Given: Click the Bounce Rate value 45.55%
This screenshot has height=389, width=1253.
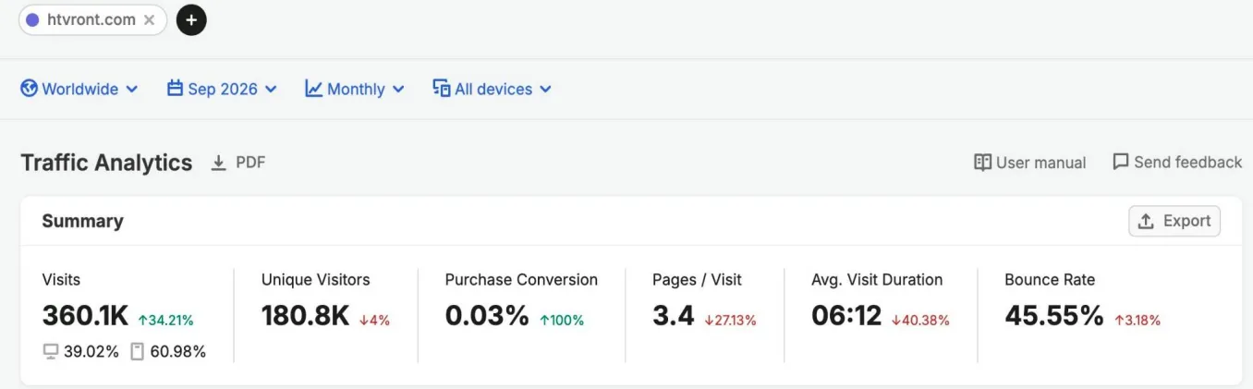Looking at the screenshot, I should tap(1054, 316).
